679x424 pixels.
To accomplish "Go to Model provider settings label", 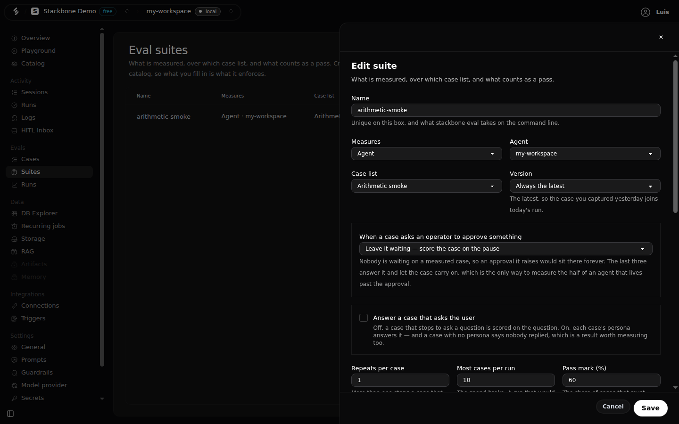I will pyautogui.click(x=44, y=385).
